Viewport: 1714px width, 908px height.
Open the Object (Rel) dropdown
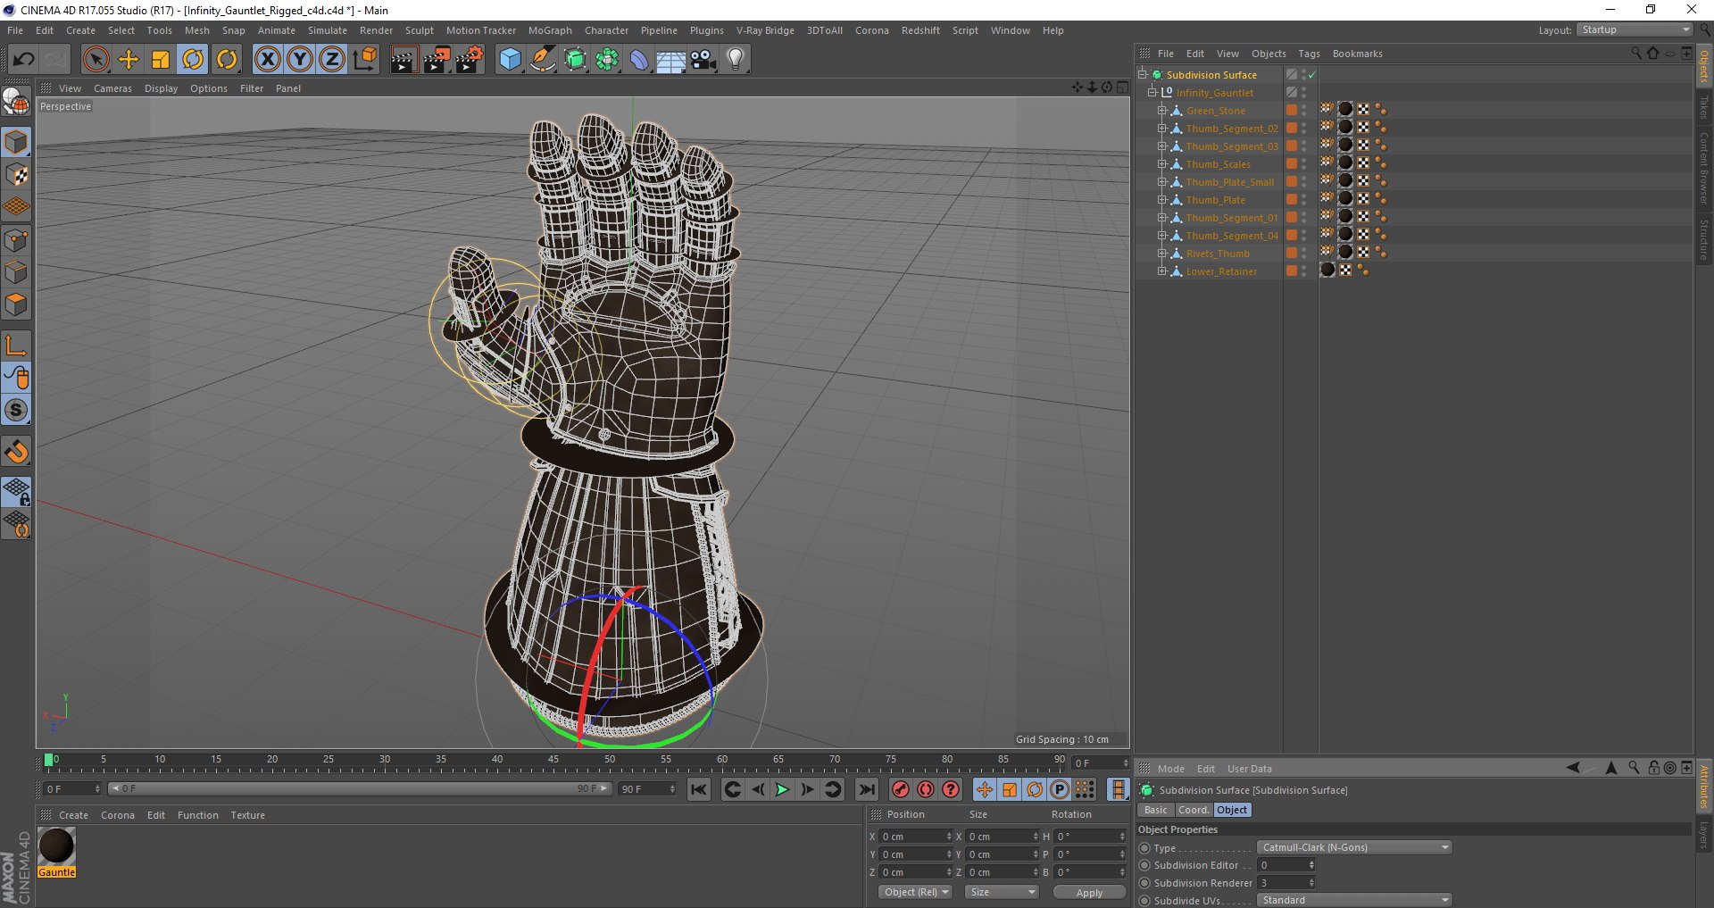[915, 893]
